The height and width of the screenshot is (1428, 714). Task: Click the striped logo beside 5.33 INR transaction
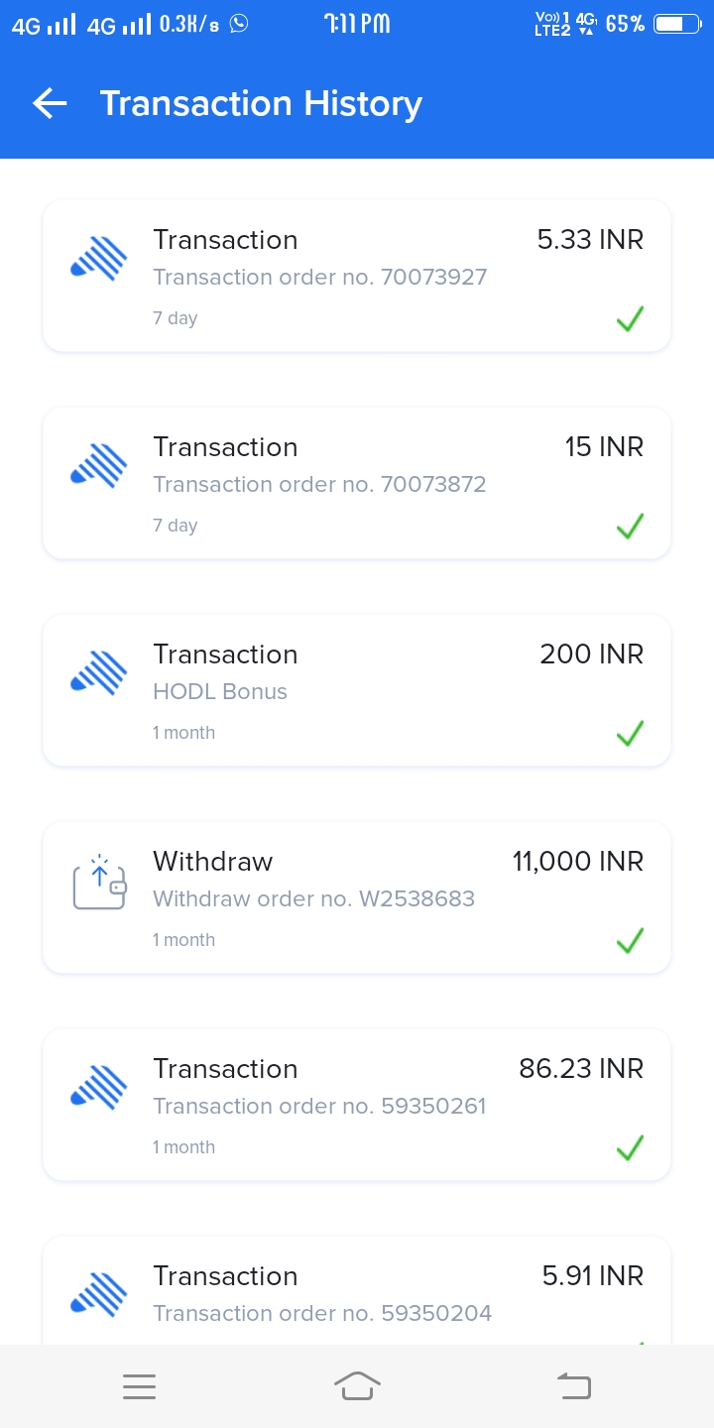(x=99, y=258)
